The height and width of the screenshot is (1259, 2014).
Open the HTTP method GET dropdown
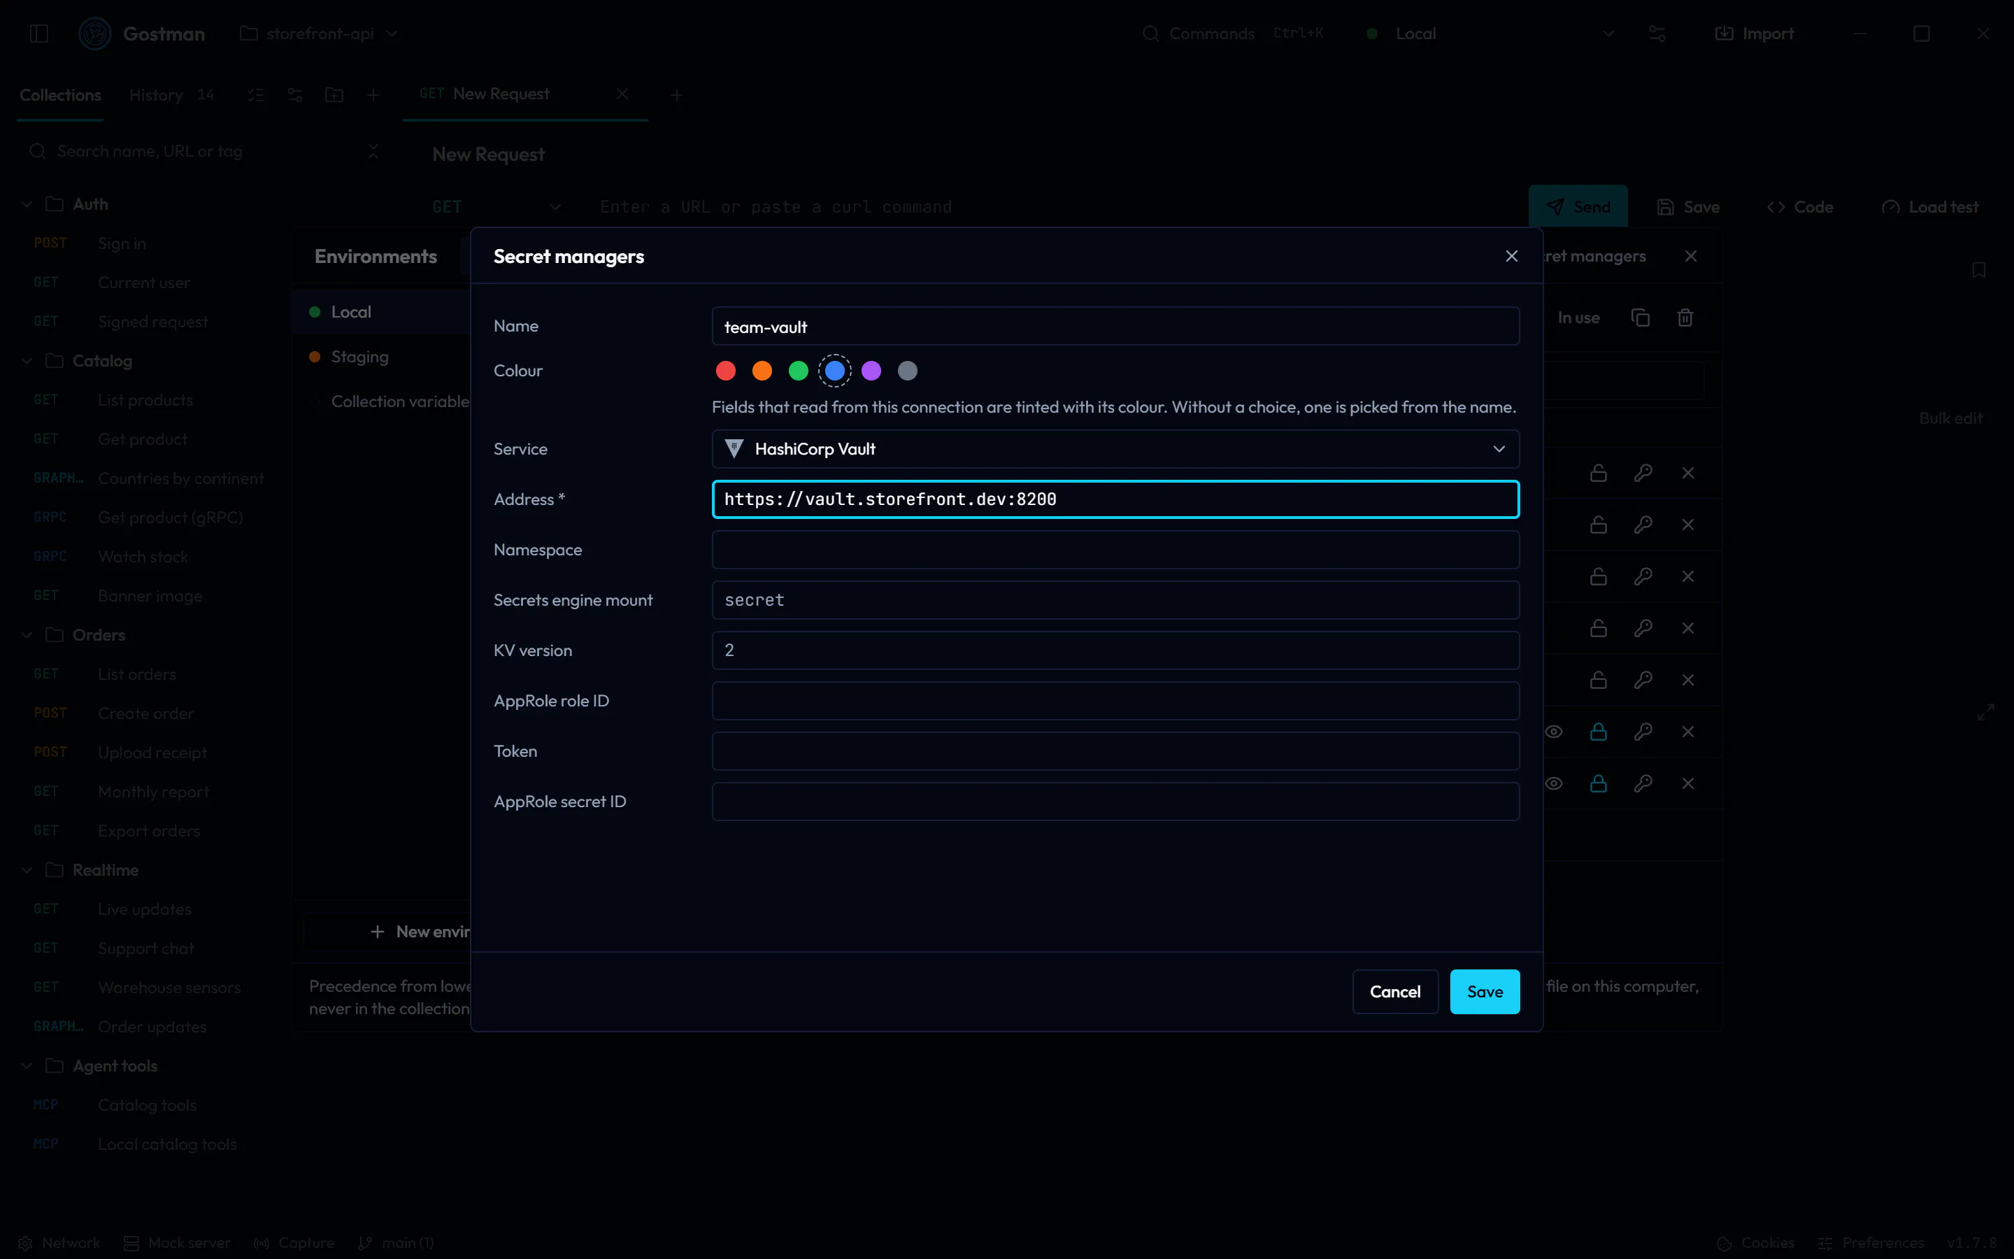[497, 206]
